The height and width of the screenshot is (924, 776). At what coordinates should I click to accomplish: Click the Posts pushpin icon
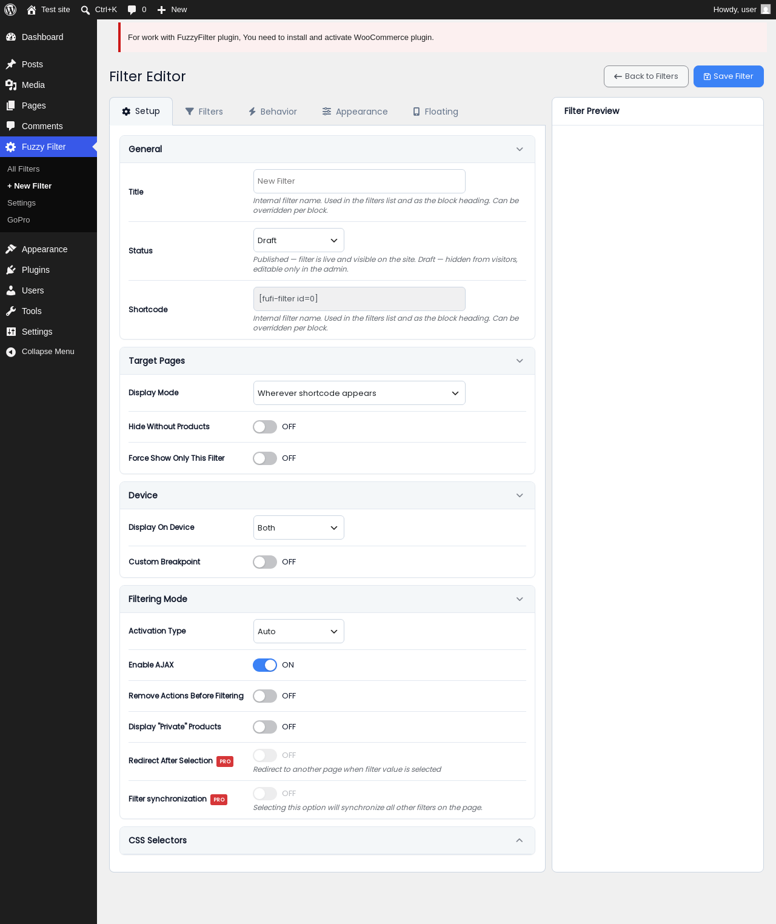click(x=11, y=64)
